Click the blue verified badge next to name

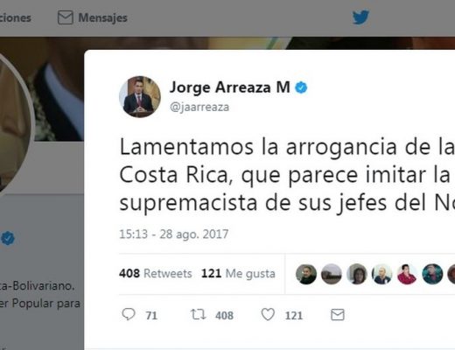[301, 87]
